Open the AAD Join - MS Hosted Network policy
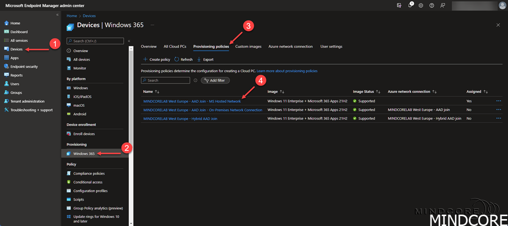 point(191,101)
